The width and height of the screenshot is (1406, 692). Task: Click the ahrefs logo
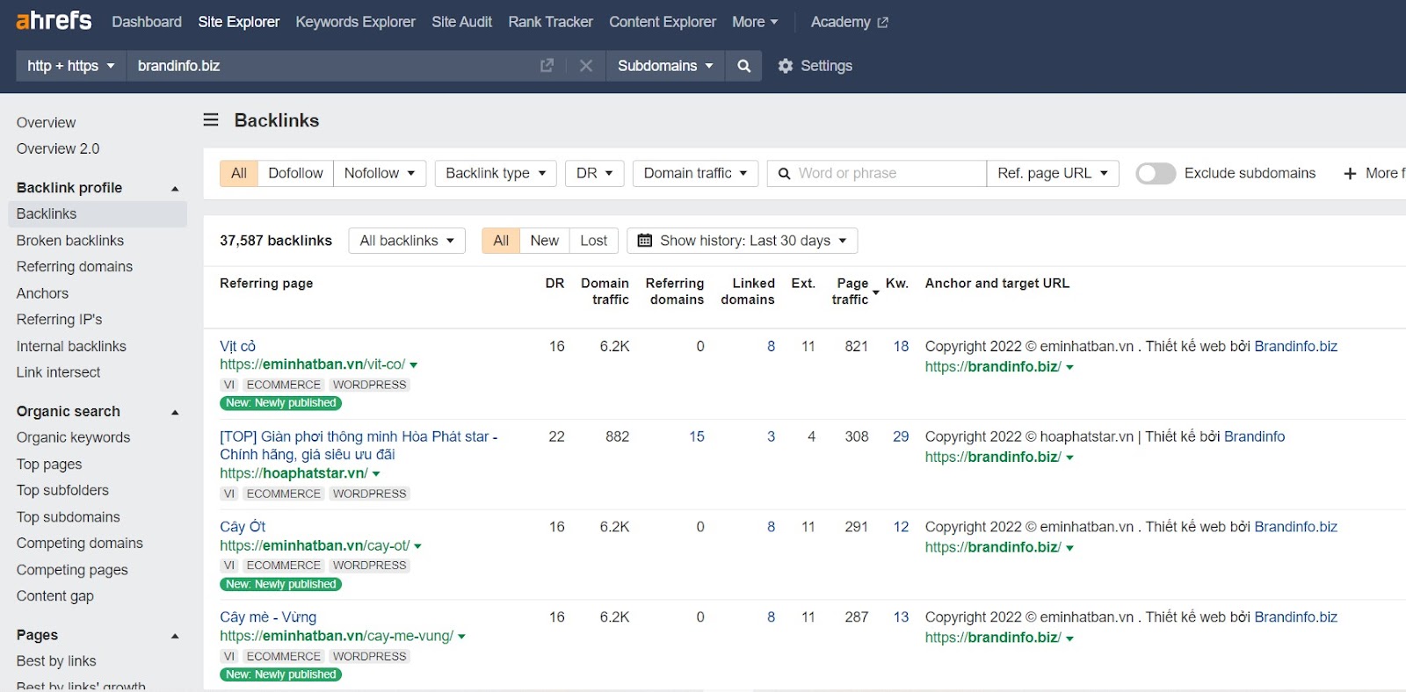click(x=54, y=21)
